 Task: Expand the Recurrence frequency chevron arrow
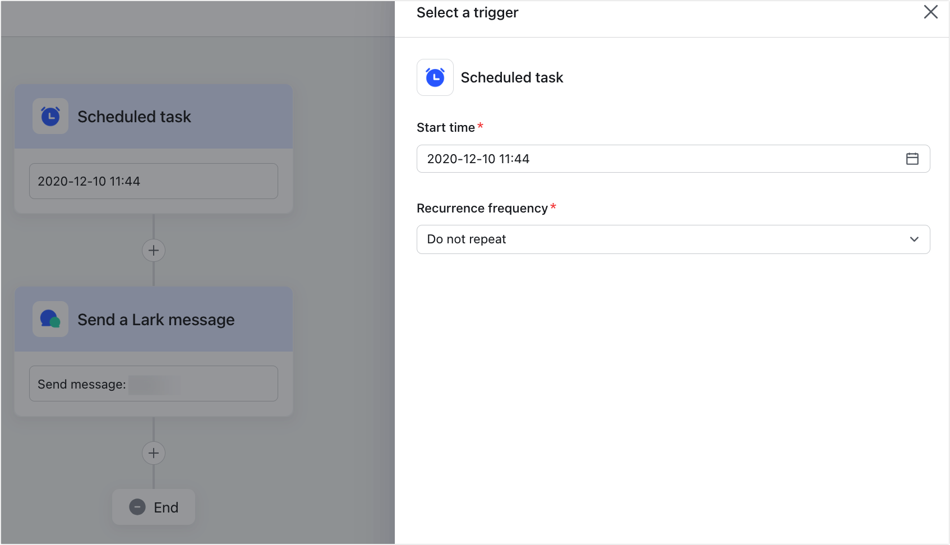(914, 239)
